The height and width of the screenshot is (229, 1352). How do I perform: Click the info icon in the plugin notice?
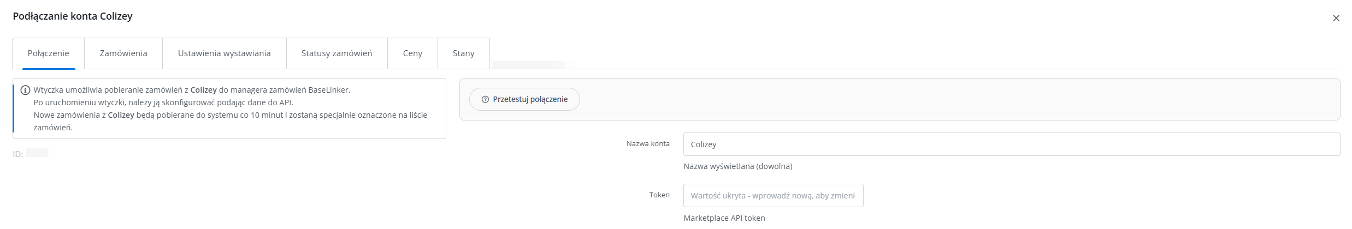point(25,91)
